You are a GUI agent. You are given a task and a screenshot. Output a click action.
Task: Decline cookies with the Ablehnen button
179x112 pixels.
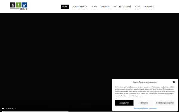(x=144, y=103)
